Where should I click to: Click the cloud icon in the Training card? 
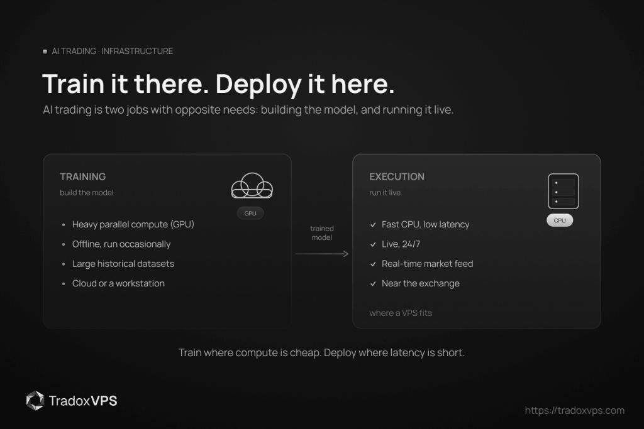pos(252,185)
